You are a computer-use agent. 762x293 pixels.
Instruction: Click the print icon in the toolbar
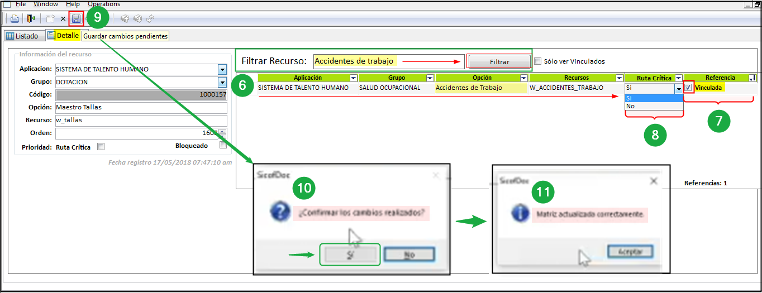(x=15, y=18)
